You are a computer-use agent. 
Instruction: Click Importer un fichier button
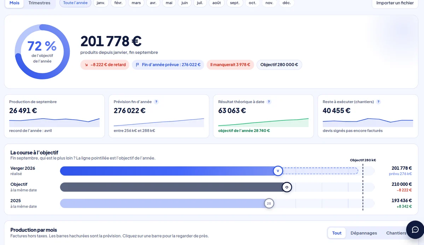(395, 3)
